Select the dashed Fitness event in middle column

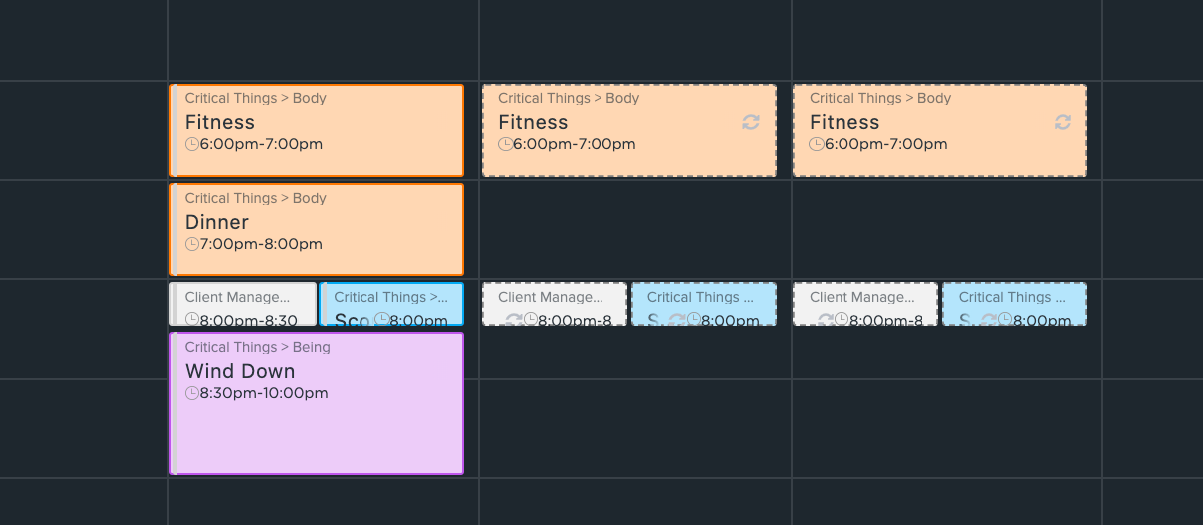pos(628,130)
